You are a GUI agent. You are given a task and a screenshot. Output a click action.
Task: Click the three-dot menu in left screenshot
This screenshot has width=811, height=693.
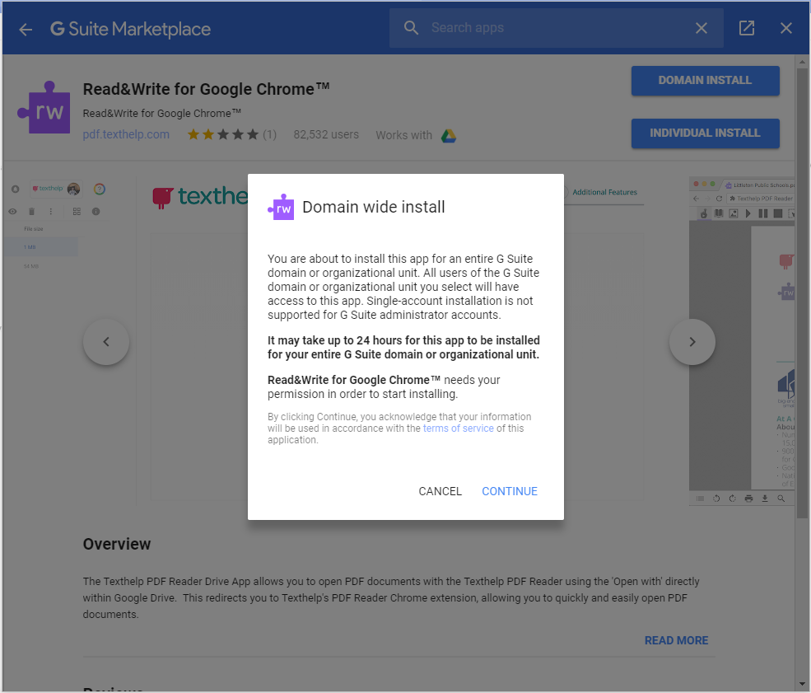pyautogui.click(x=51, y=212)
